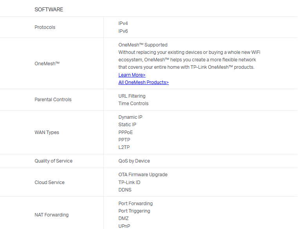Select the IPv4 protocol text
The height and width of the screenshot is (229, 298).
pos(123,23)
